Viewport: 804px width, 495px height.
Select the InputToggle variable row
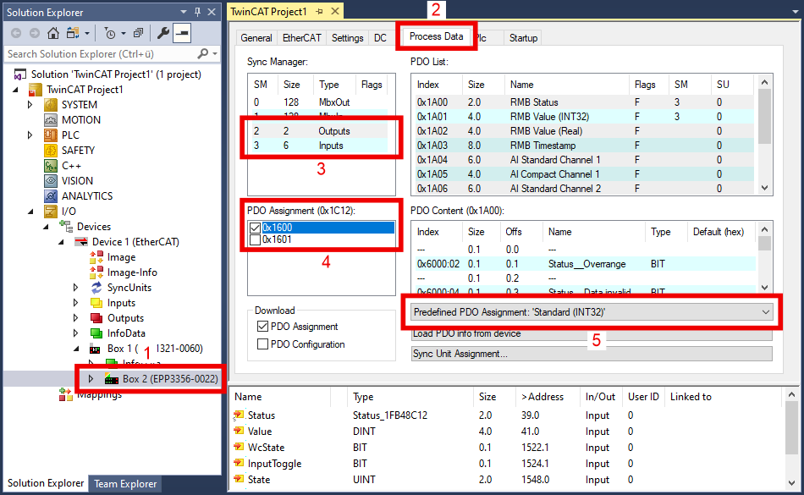pos(507,464)
